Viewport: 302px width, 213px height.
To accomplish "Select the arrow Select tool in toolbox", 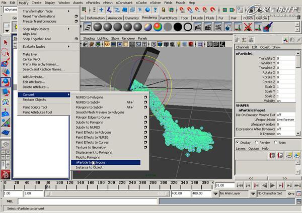I will click(x=6, y=43).
